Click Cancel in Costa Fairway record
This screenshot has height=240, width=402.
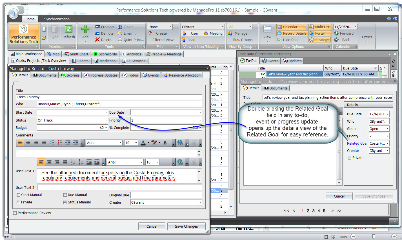tap(152, 226)
